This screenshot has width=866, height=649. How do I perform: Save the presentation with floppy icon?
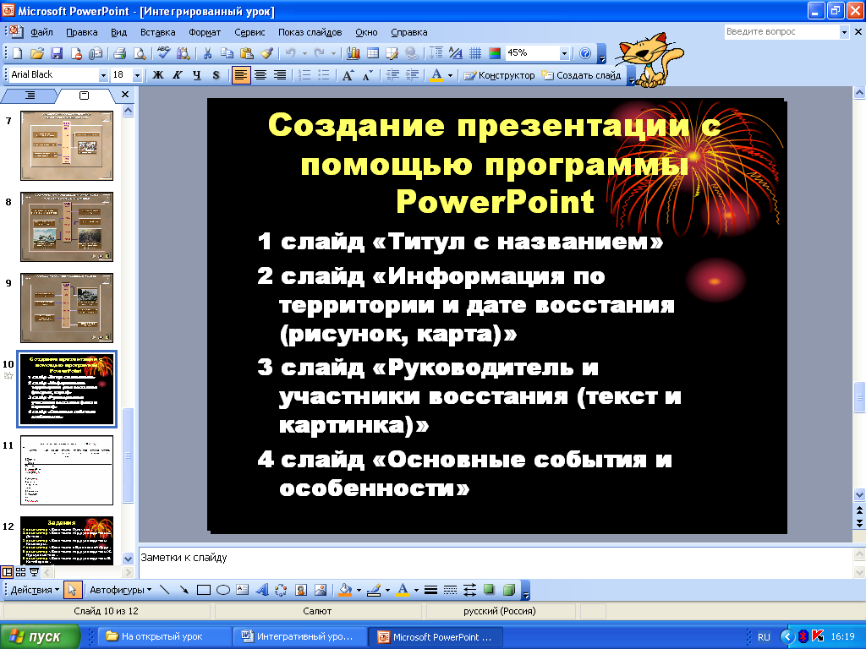[57, 53]
